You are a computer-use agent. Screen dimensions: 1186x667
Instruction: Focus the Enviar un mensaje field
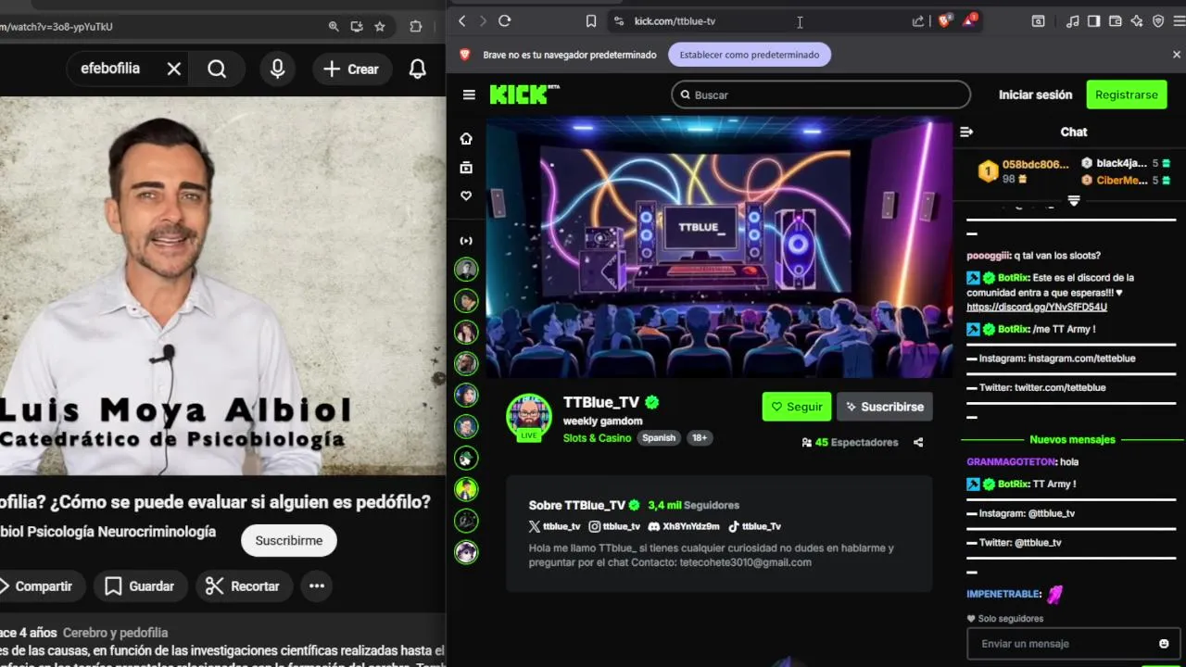(x=1061, y=644)
